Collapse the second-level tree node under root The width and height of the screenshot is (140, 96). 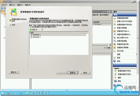tap(5, 16)
